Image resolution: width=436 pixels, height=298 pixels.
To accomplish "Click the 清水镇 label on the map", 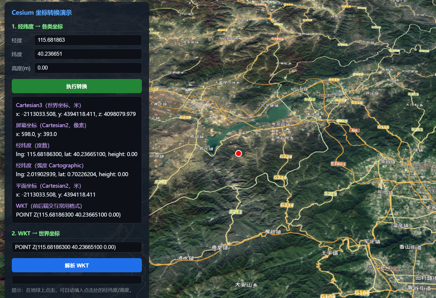I will tap(185, 258).
